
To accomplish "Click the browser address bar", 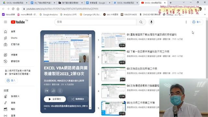I will point(90,9).
